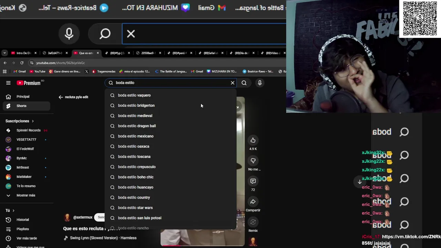Expand Mostrar más in subscriptions

[x=26, y=195]
